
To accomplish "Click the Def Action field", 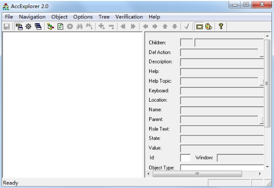I will [219, 53].
